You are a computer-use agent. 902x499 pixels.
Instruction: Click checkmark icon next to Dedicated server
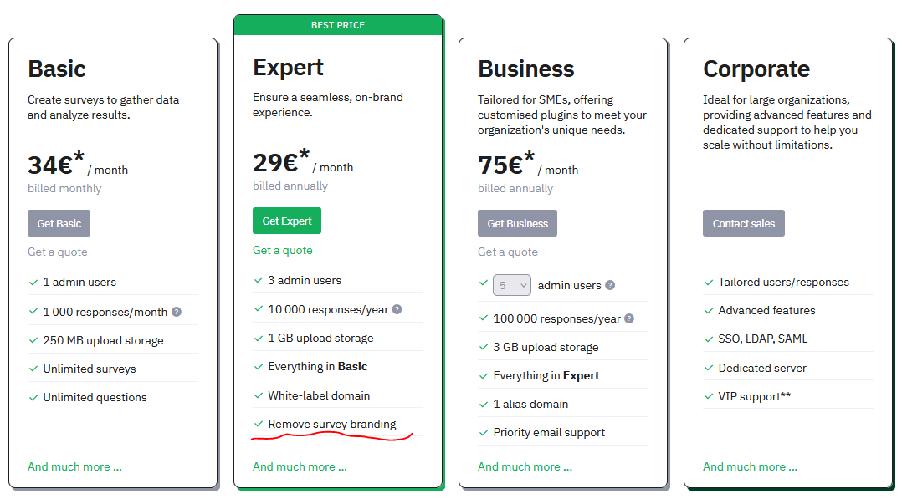tap(709, 368)
